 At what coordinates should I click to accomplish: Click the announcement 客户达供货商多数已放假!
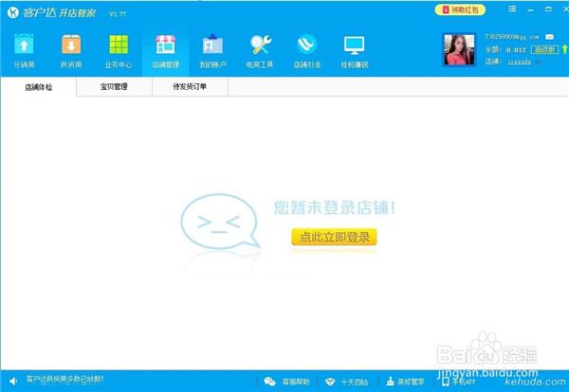click(64, 380)
